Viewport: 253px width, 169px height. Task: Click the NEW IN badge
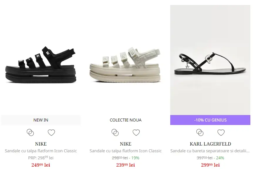[x=41, y=120]
